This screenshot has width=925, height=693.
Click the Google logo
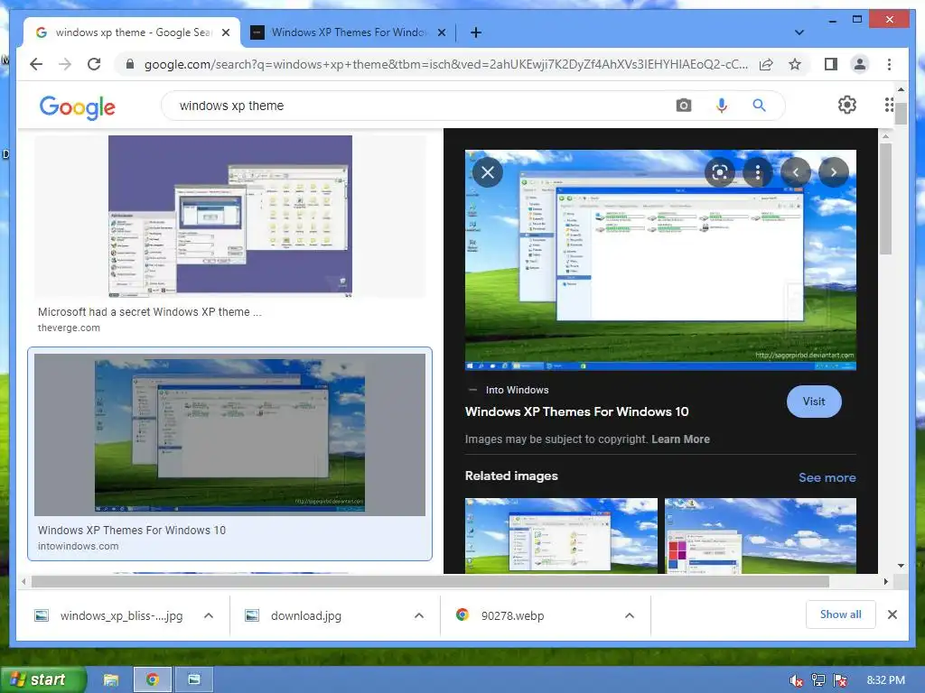tap(78, 106)
